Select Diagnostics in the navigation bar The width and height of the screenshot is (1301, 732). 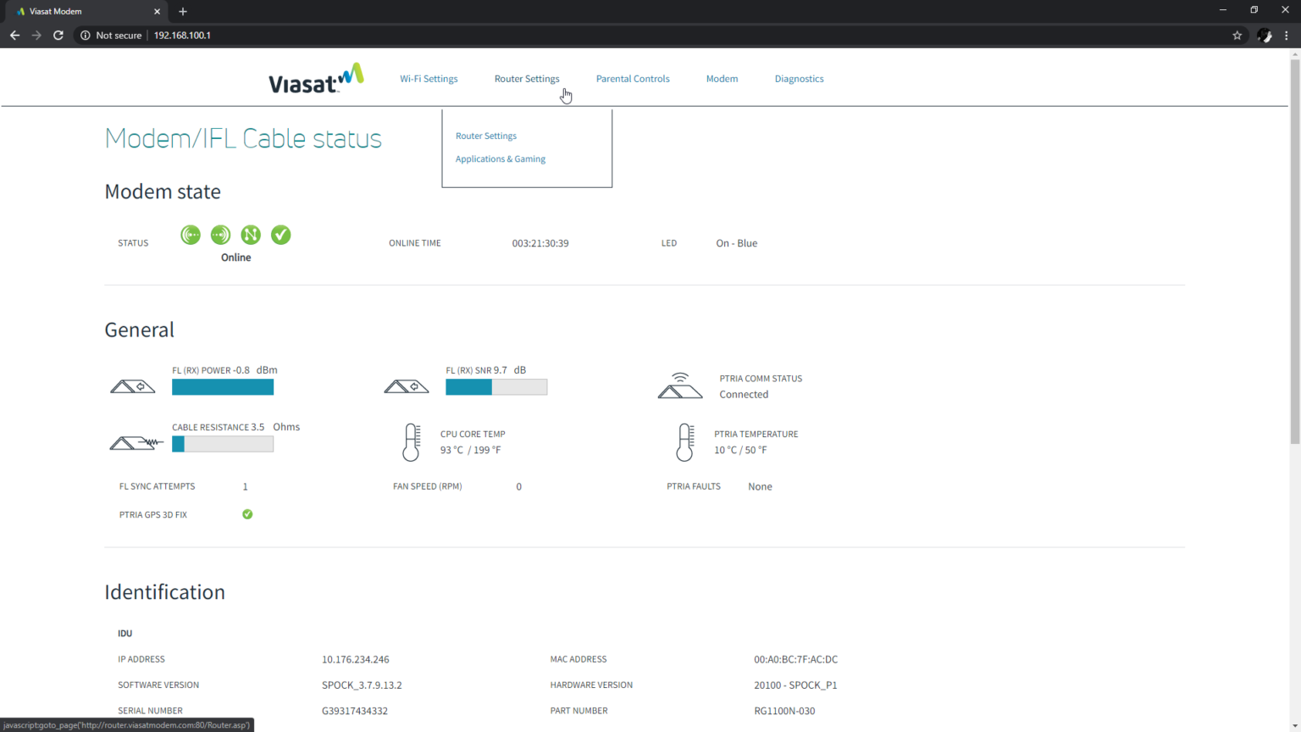point(799,78)
